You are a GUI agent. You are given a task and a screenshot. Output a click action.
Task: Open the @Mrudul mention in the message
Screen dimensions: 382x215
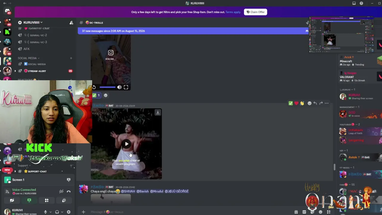pos(157,191)
